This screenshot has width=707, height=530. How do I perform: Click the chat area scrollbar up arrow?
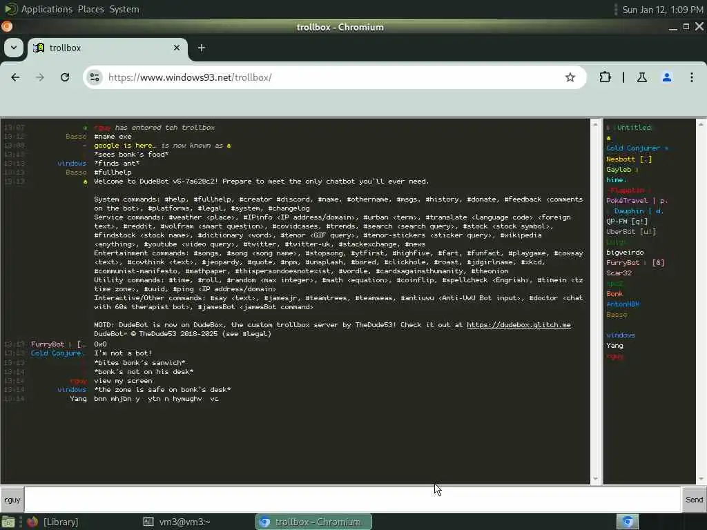[x=595, y=124]
